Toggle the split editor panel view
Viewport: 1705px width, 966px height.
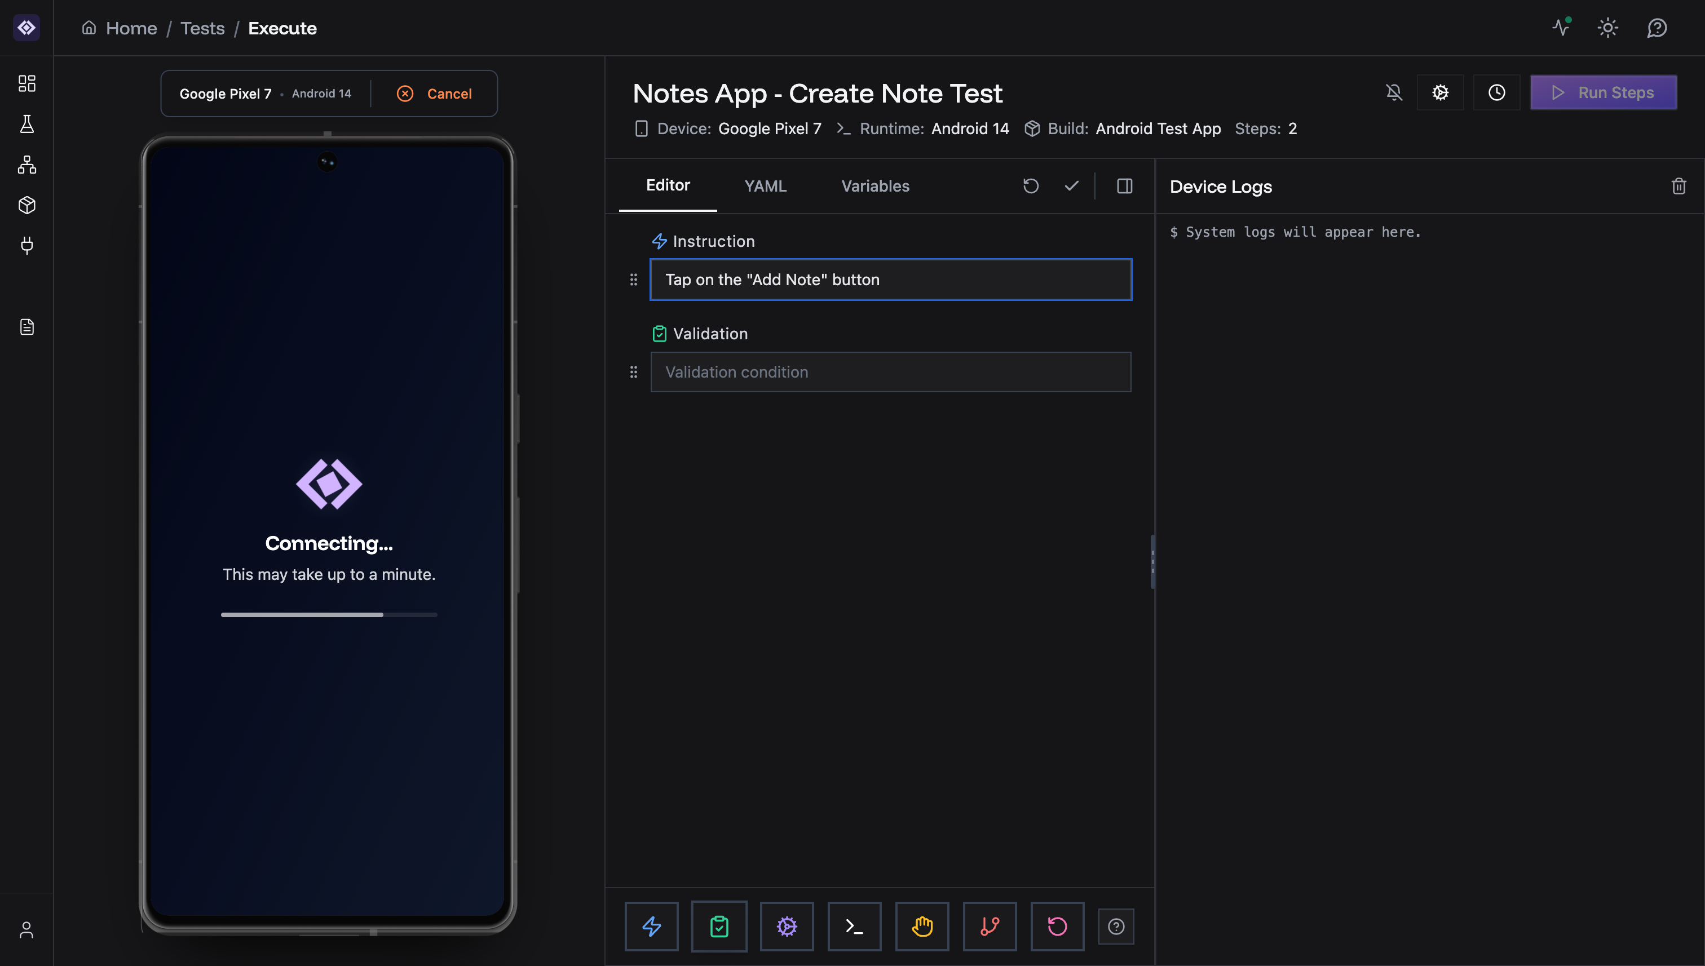pyautogui.click(x=1124, y=187)
